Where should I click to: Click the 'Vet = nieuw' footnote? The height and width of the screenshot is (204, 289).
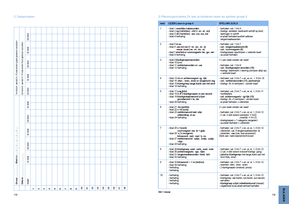tap(164, 192)
